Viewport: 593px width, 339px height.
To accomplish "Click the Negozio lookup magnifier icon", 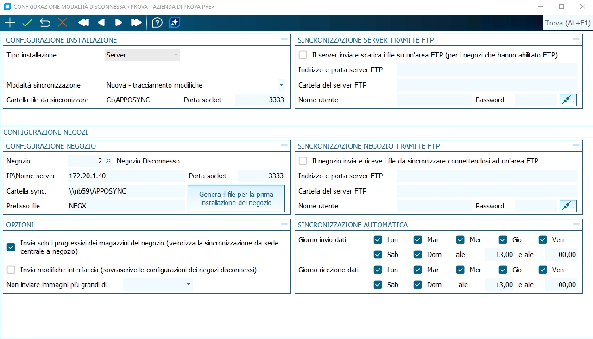I will click(108, 161).
